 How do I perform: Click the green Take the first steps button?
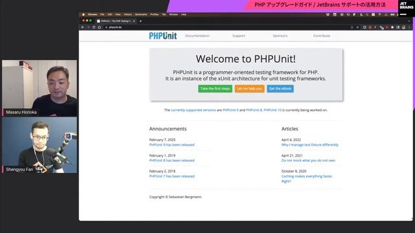tap(215, 89)
